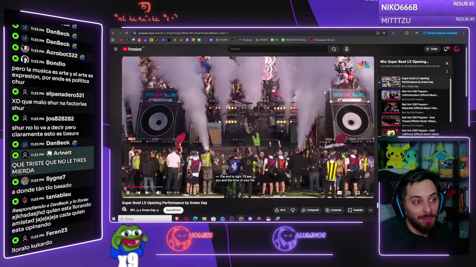Image resolution: width=476 pixels, height=267 pixels.
Task: Open the apps grid in bookmarks bar
Action: point(113,40)
